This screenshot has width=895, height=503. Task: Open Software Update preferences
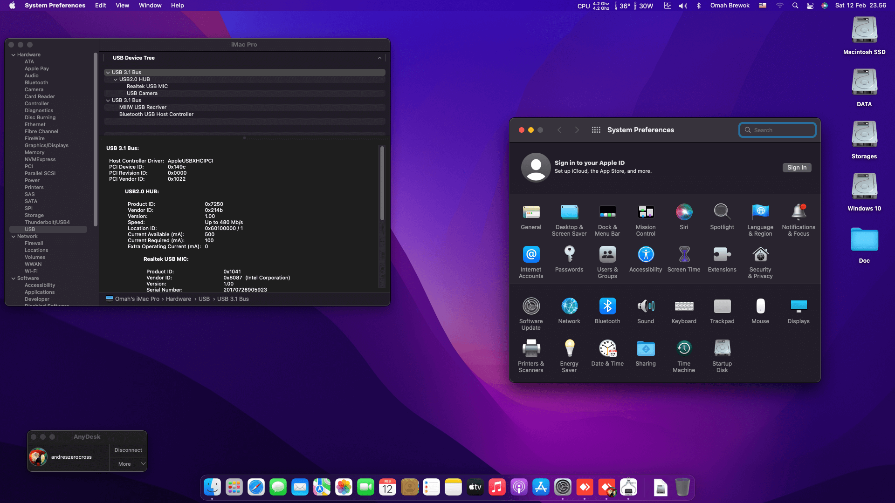[531, 314]
